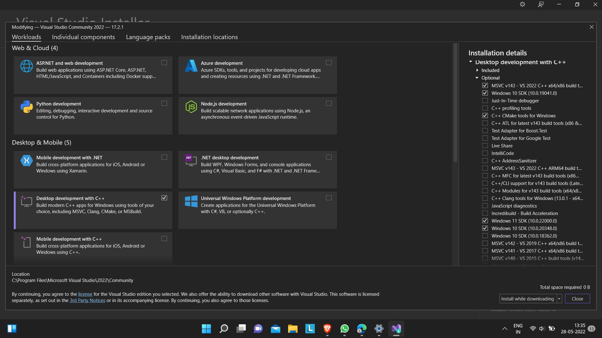602x338 pixels.
Task: Switch to the Individual components tab
Action: 83,37
